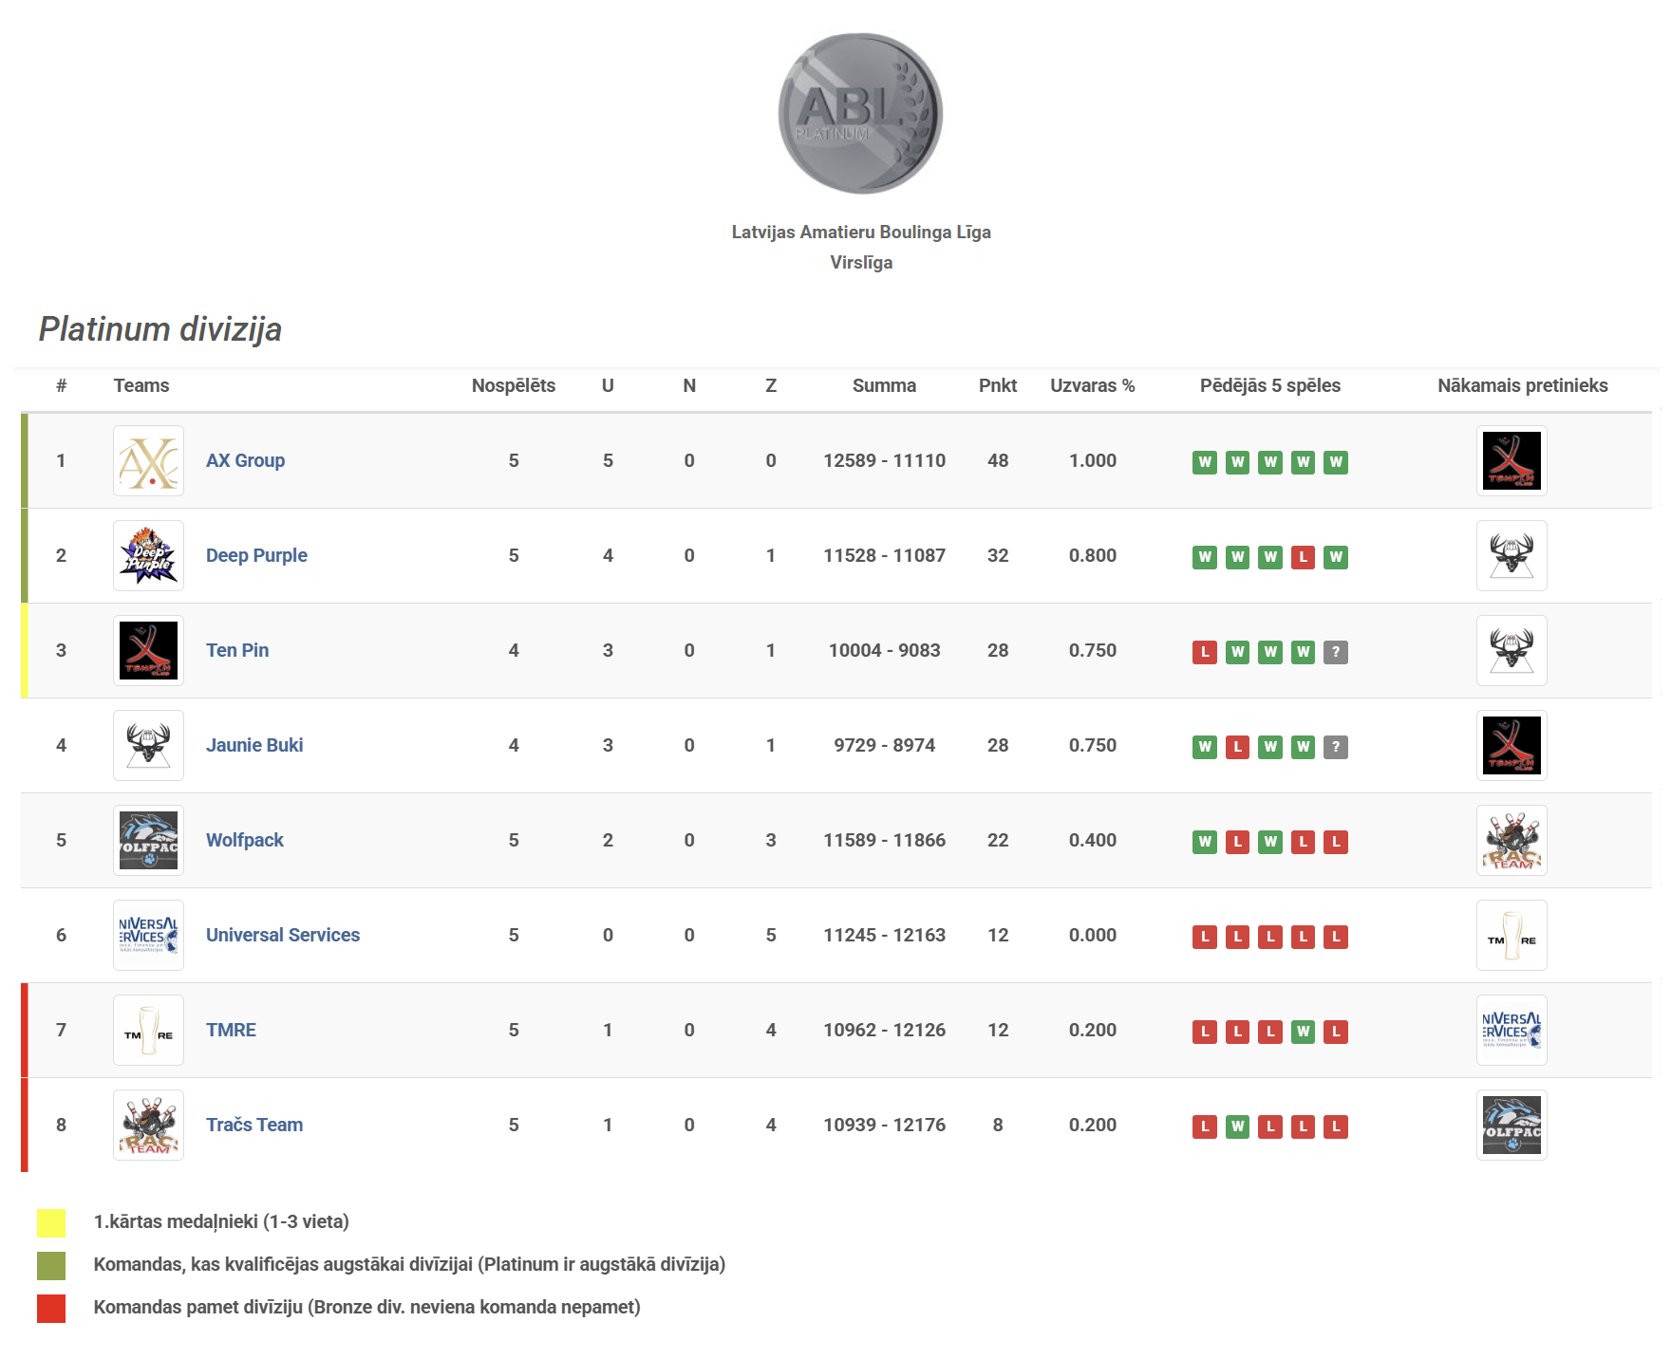Image resolution: width=1671 pixels, height=1359 pixels.
Task: Open the Universal Services team link
Action: click(283, 935)
